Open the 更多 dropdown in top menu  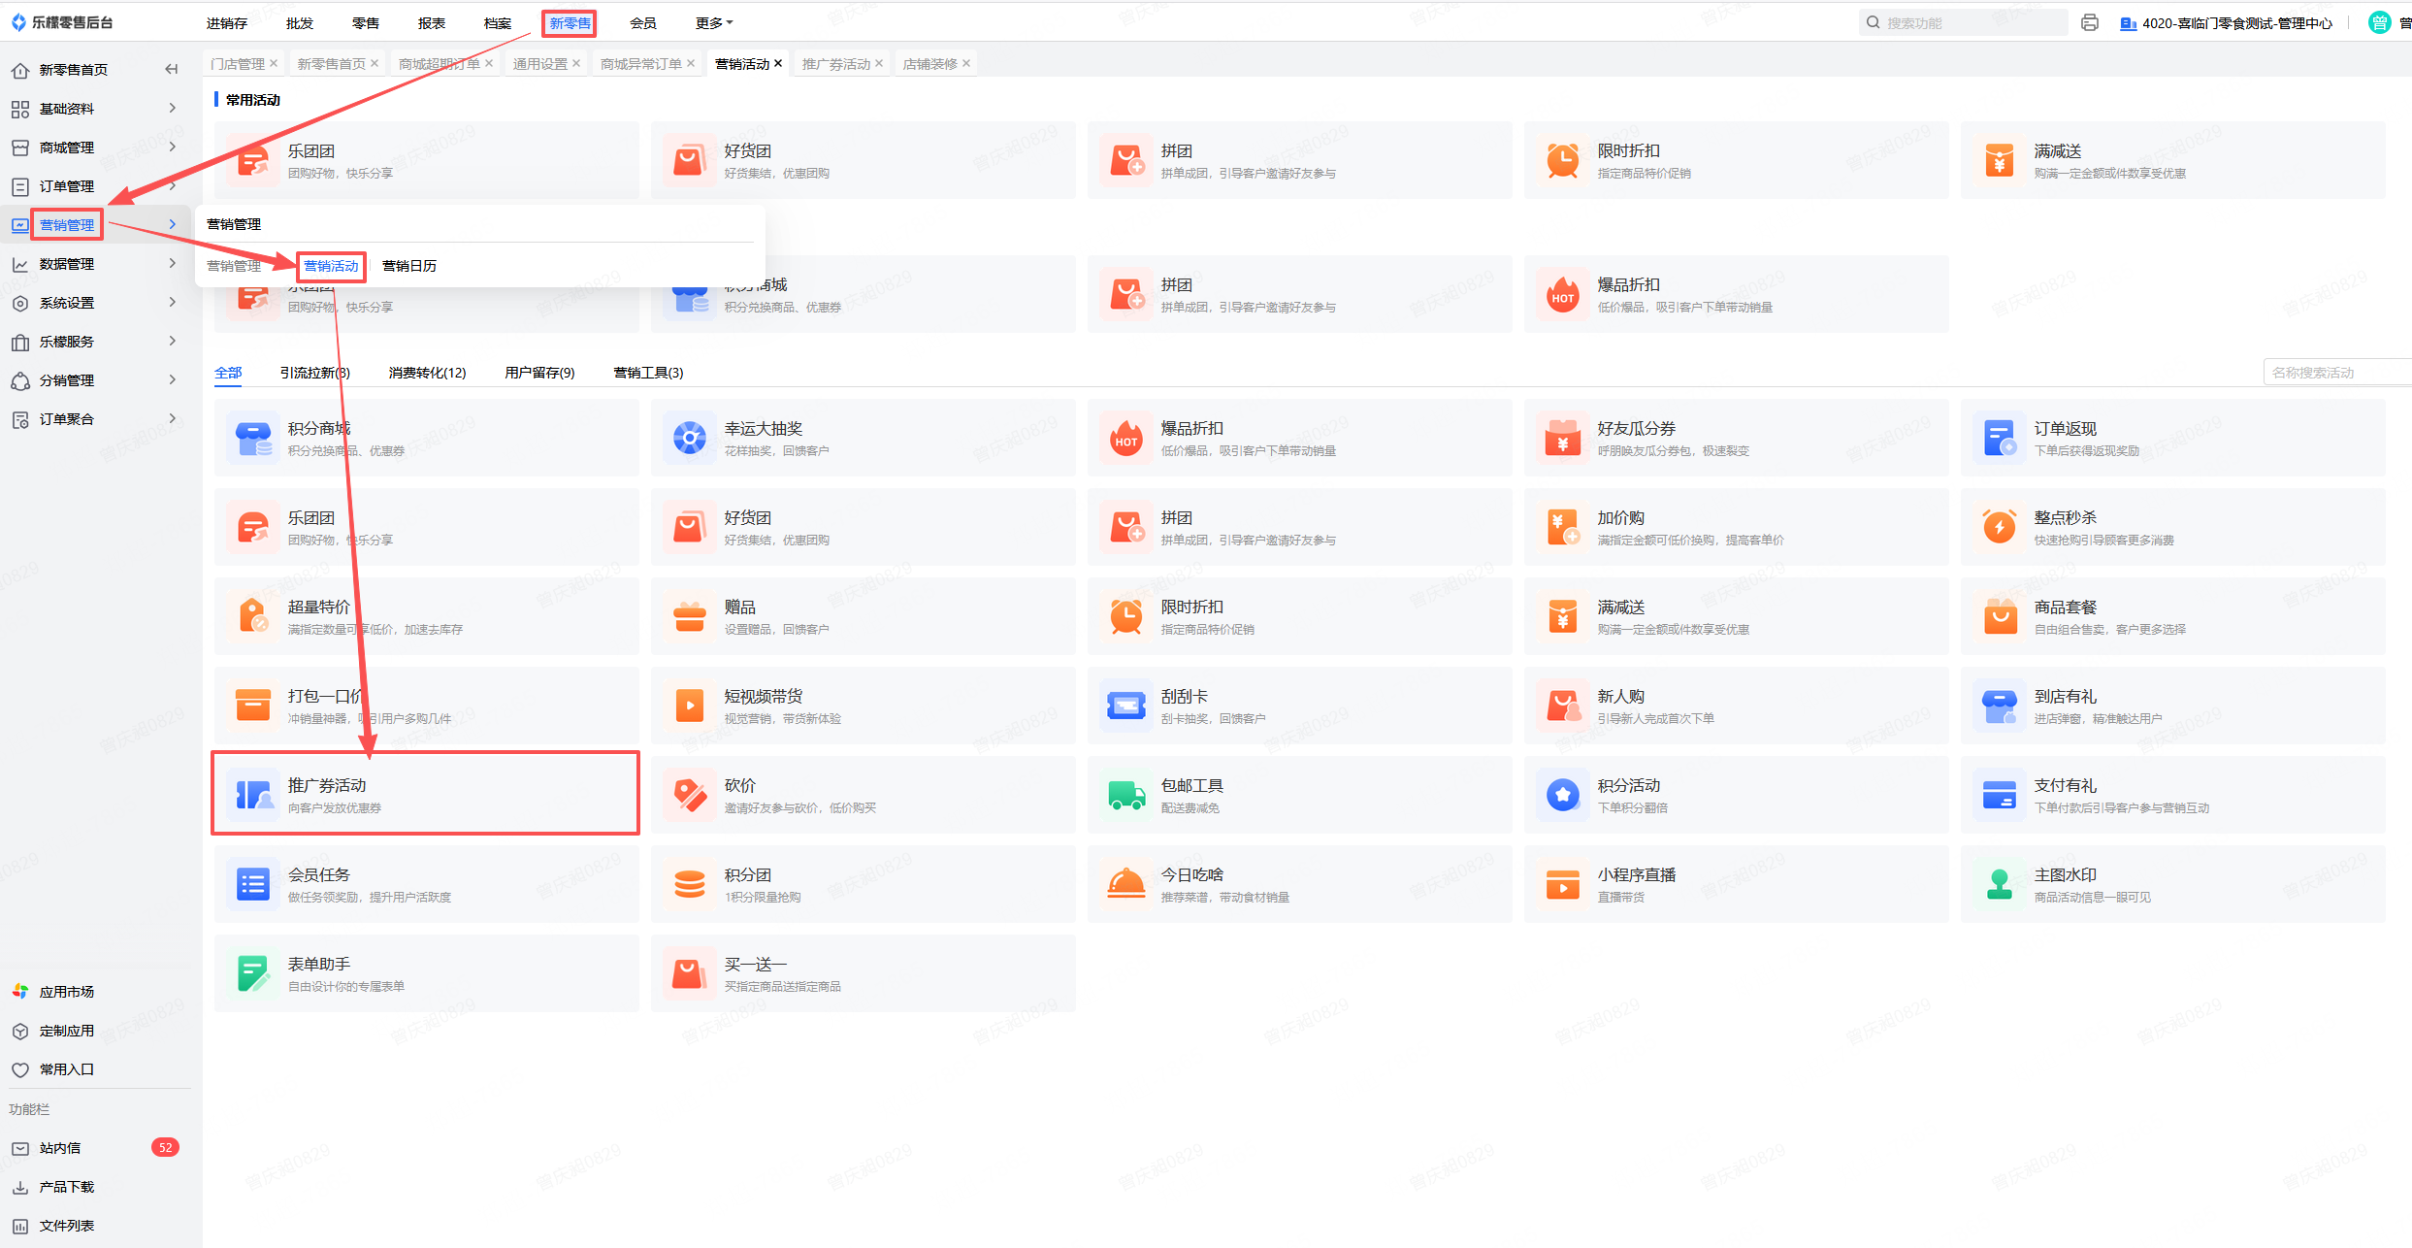click(x=714, y=23)
